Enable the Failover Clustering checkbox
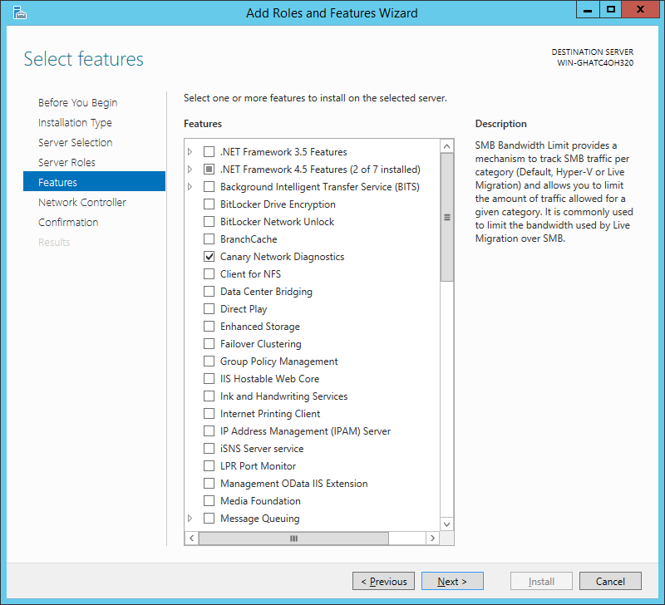665x605 pixels. coord(209,344)
